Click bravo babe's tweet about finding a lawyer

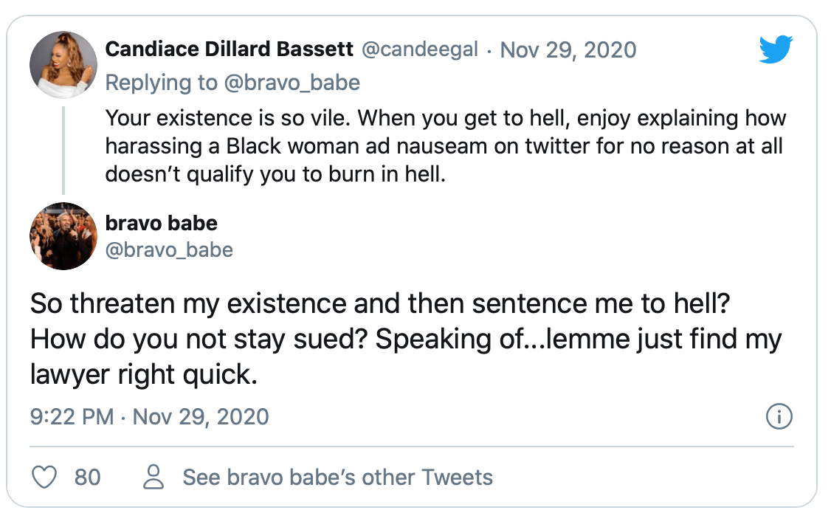[406, 339]
